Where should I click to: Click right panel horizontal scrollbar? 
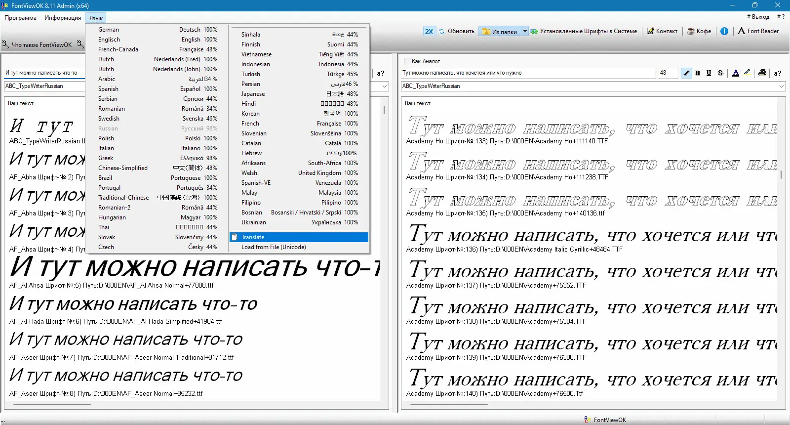[x=448, y=405]
